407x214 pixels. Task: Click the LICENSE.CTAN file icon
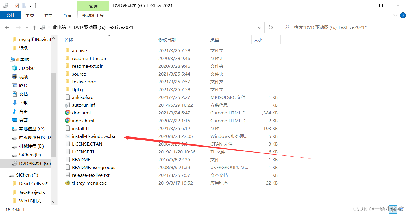(67, 144)
